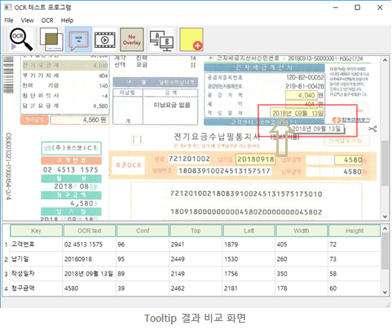Image resolution: width=392 pixels, height=330 pixels.
Task: Click OCR text cell 2018년 09월 13일
Action: click(90, 274)
